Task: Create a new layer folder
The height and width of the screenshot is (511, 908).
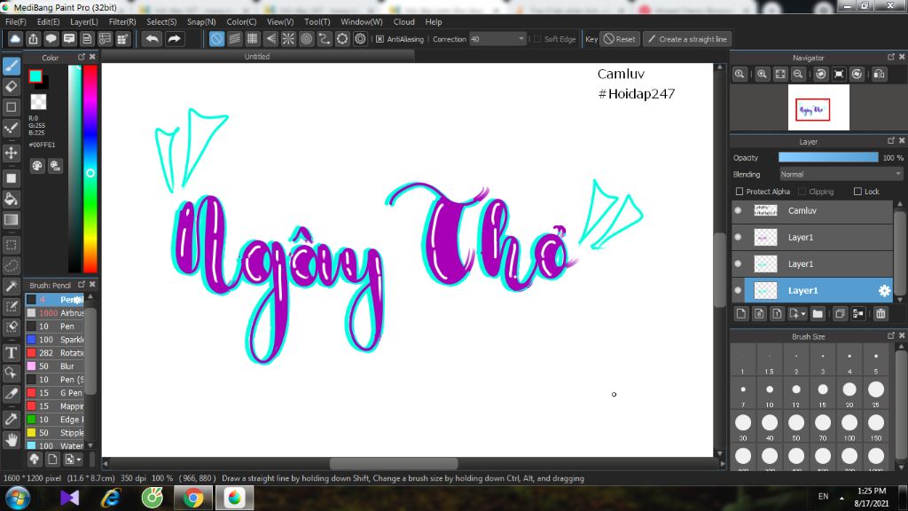Action: click(818, 313)
